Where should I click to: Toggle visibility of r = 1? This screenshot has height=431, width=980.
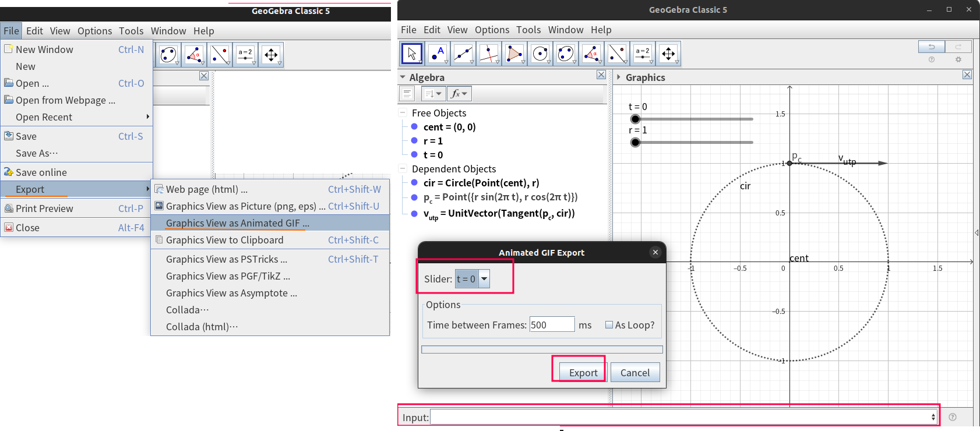[x=414, y=140]
